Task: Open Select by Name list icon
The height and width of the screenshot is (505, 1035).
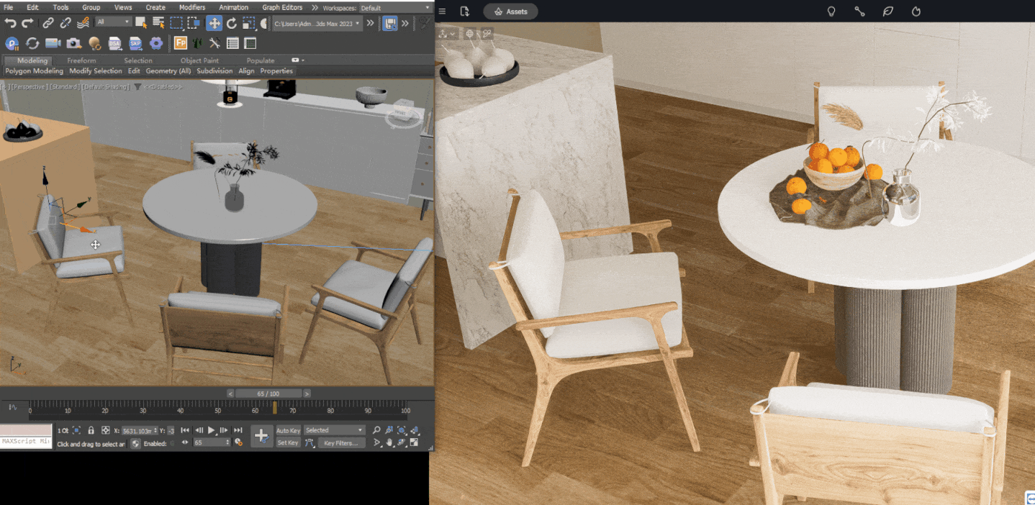Action: (158, 23)
